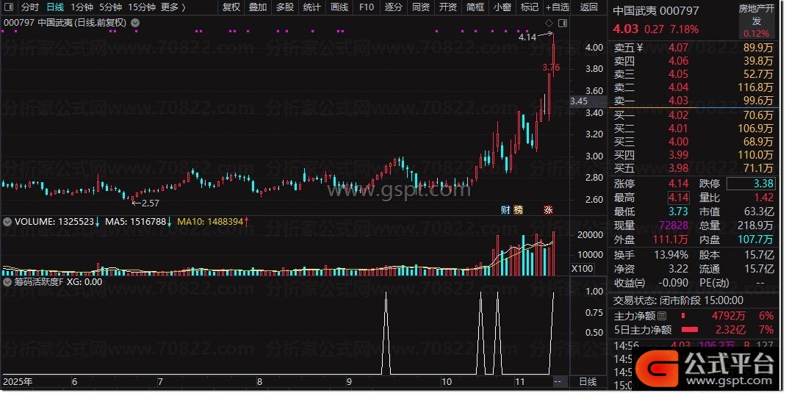Screen dimensions: 786x393
Task: Click the diamond marker icon above the chart
Action: (x=548, y=24)
